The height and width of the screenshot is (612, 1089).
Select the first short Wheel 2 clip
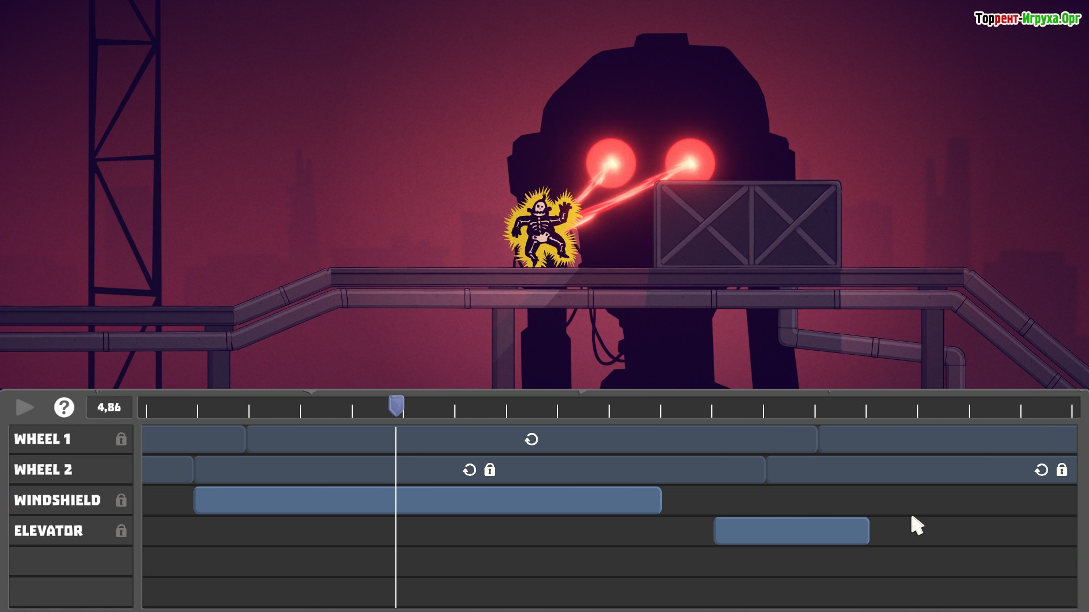click(x=167, y=470)
